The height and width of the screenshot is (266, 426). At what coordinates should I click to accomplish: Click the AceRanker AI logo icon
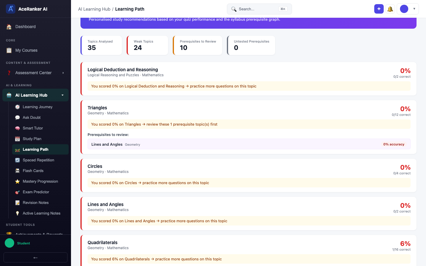pyautogui.click(x=11, y=9)
